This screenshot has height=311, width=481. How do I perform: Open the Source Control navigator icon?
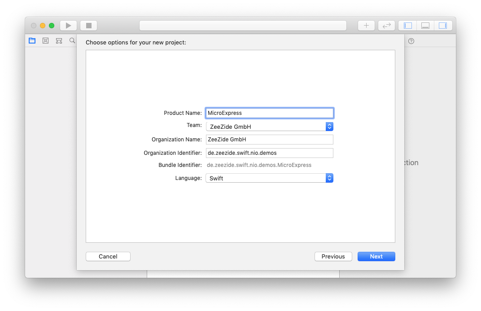click(45, 40)
